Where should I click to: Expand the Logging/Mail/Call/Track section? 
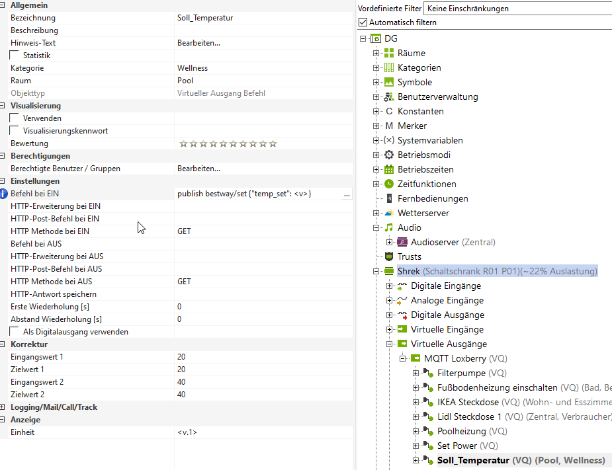(4, 407)
